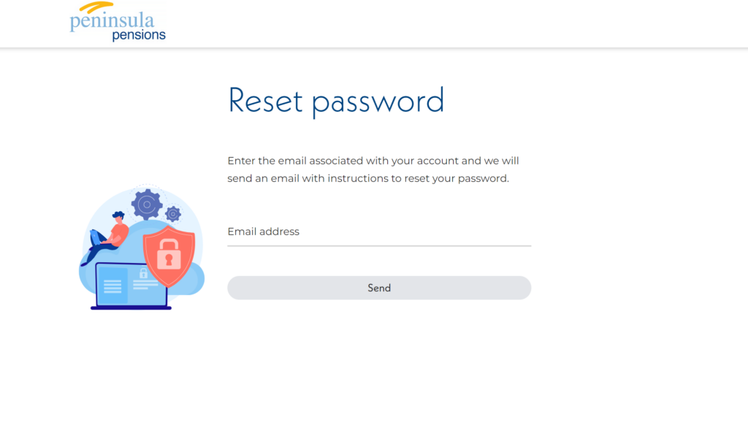This screenshot has height=428, width=748.
Task: Click the small lock on the laptop screen
Action: tap(143, 273)
